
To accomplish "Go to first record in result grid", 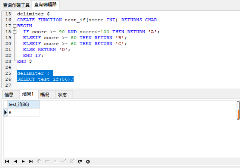I will [7, 161].
